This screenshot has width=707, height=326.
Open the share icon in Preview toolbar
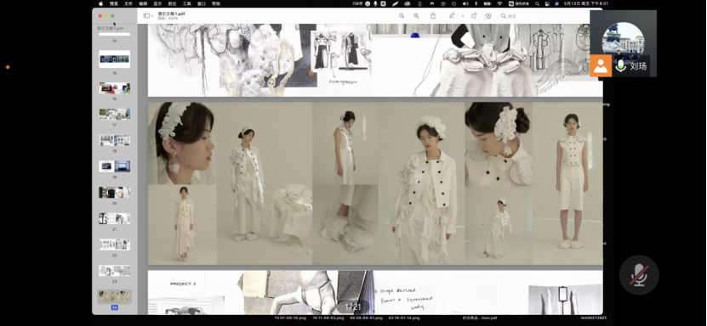coord(433,16)
